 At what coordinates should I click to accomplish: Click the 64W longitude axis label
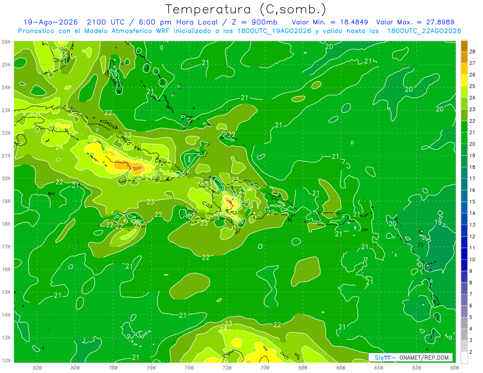pos(378,367)
